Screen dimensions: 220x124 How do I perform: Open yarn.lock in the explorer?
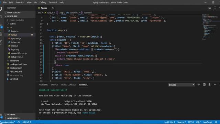(14, 79)
